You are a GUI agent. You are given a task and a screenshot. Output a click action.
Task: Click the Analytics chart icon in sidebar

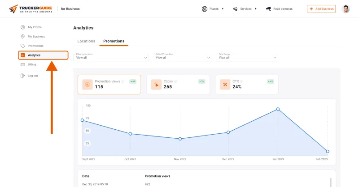click(23, 55)
